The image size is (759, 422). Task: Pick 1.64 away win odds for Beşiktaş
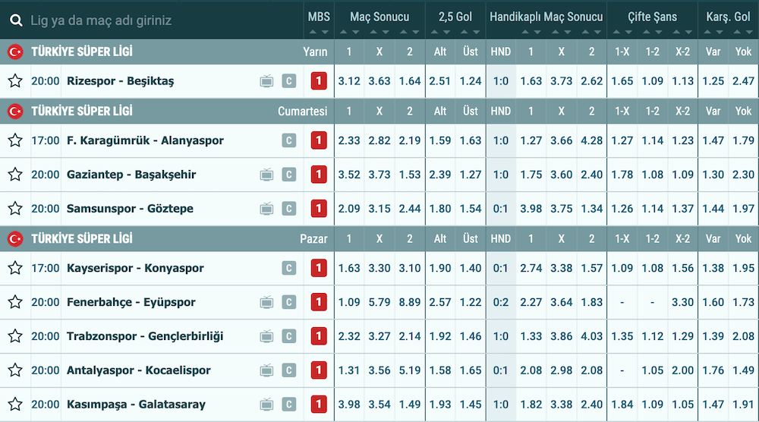point(410,80)
